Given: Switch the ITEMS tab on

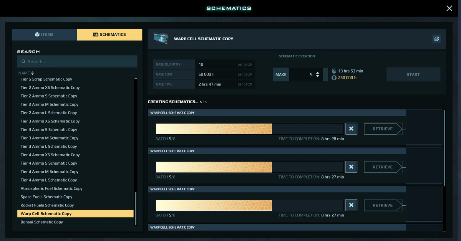Looking at the screenshot, I should (44, 34).
